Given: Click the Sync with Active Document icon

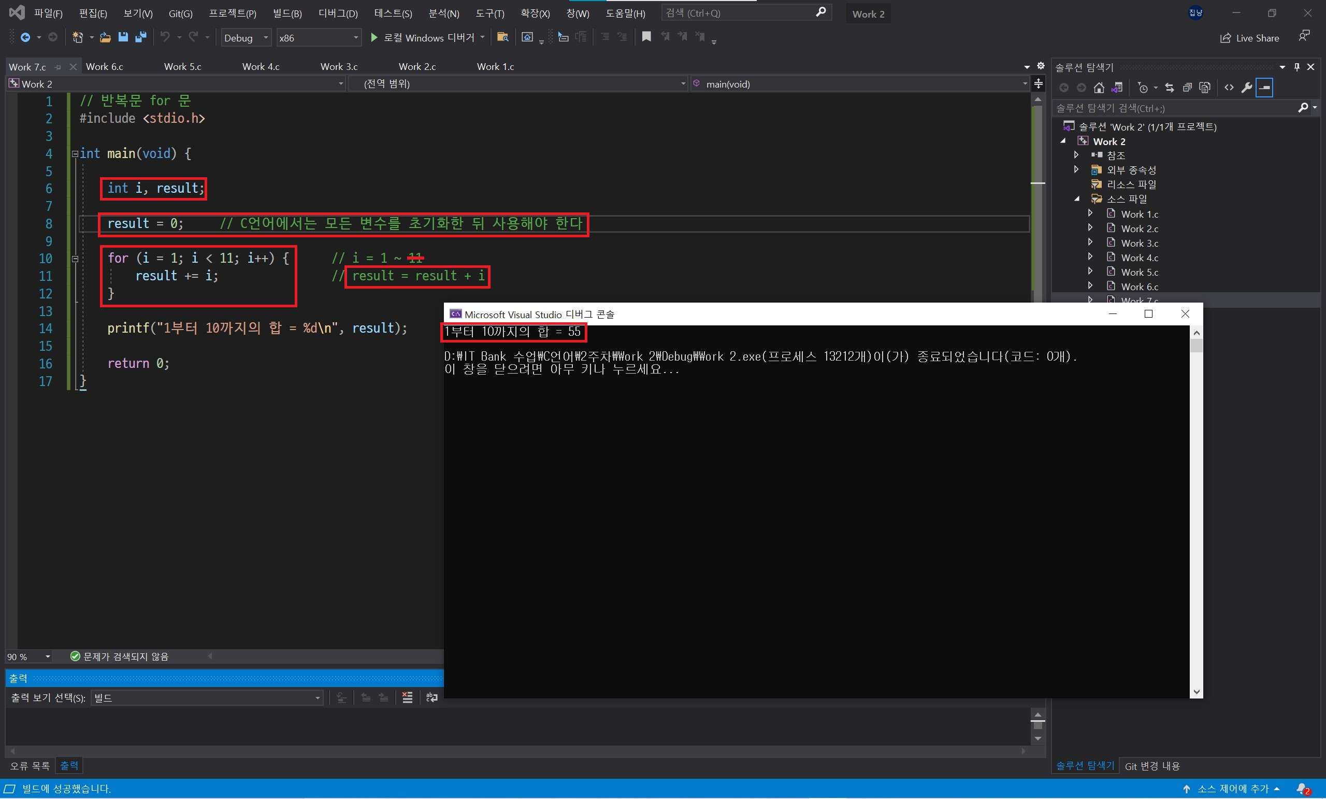Looking at the screenshot, I should point(1170,87).
